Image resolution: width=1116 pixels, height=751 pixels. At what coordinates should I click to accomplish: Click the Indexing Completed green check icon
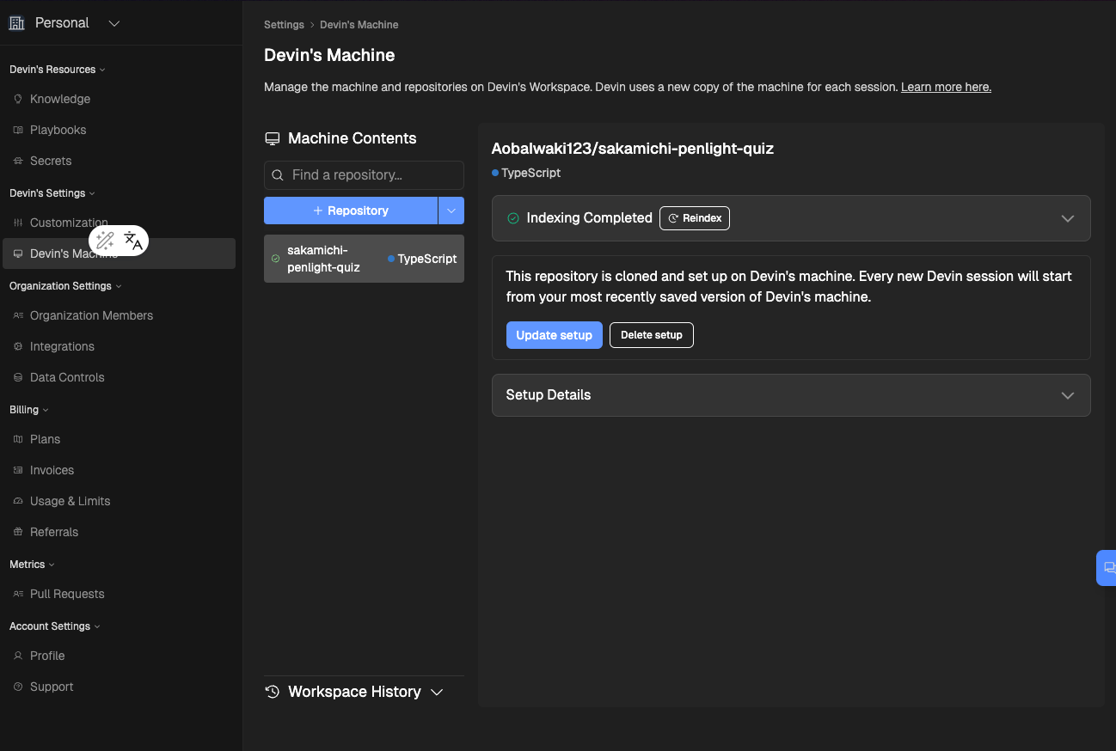513,218
